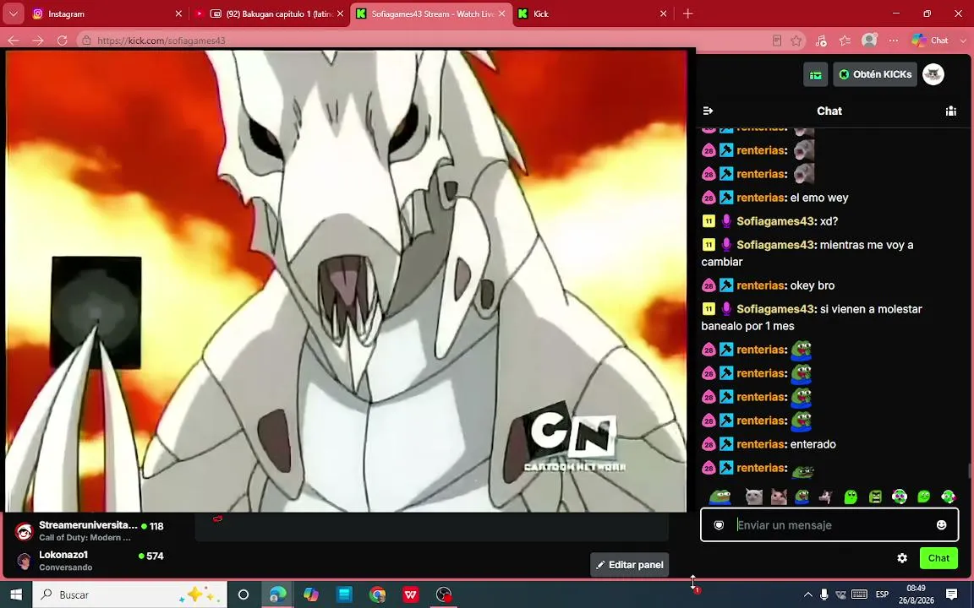This screenshot has width=974, height=608.
Task: Switch to the Sofiagames43 Stream tab
Action: click(432, 14)
